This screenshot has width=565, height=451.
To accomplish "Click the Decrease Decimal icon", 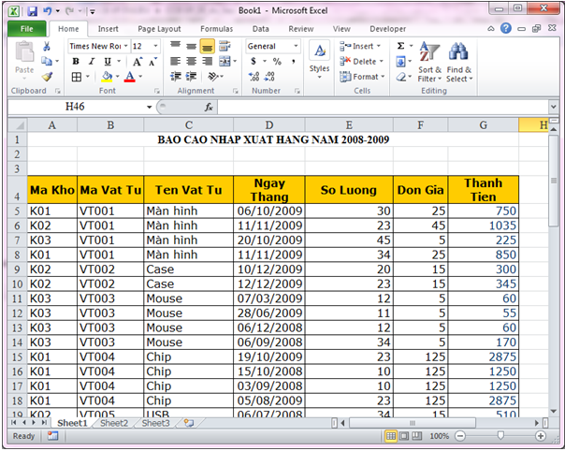I will click(269, 77).
